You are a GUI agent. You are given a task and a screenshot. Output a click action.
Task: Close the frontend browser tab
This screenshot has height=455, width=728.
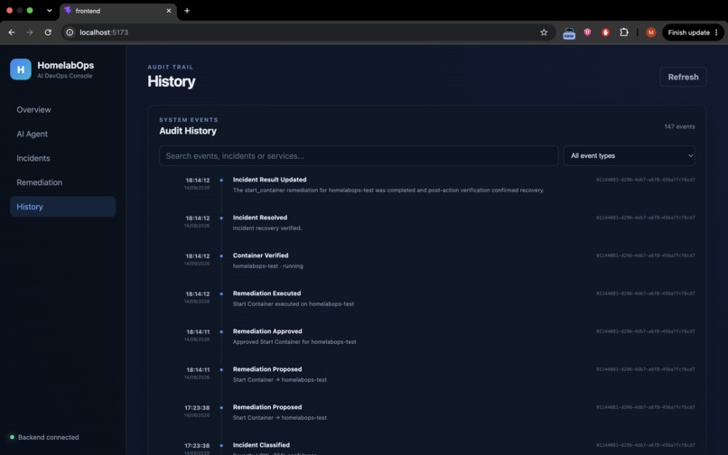pyautogui.click(x=169, y=11)
